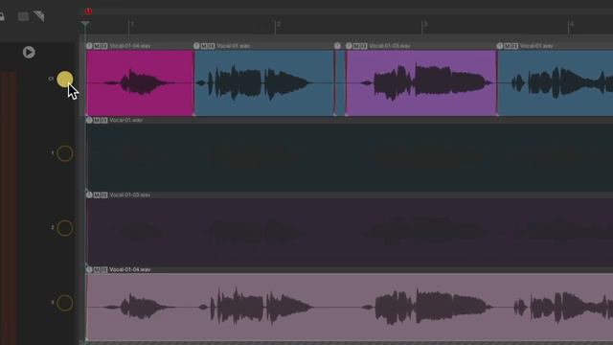Click the 'Vocal-01-04.wav' label on the comp track

click(x=130, y=46)
